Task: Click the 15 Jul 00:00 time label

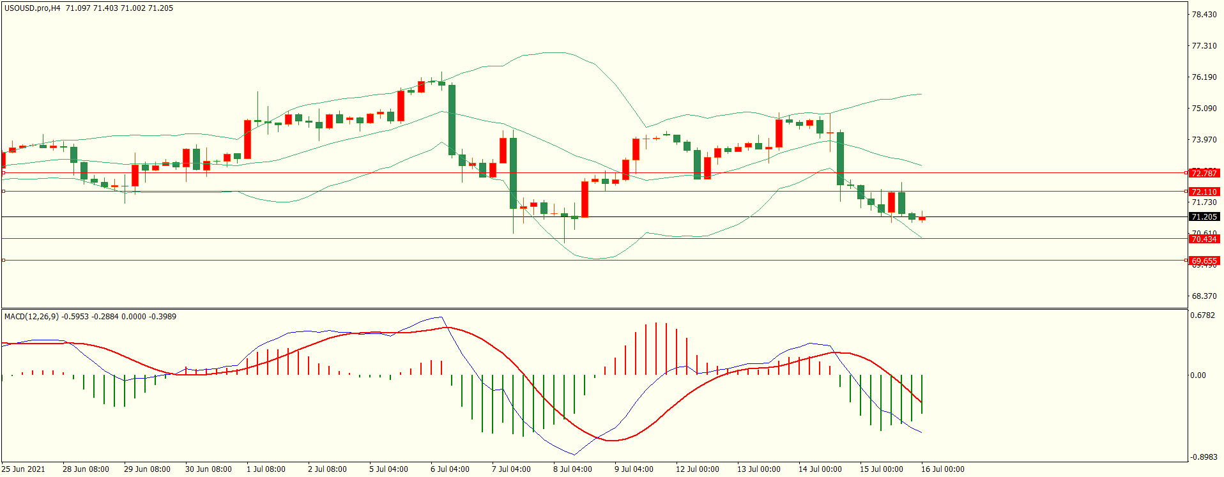Action: 882,469
